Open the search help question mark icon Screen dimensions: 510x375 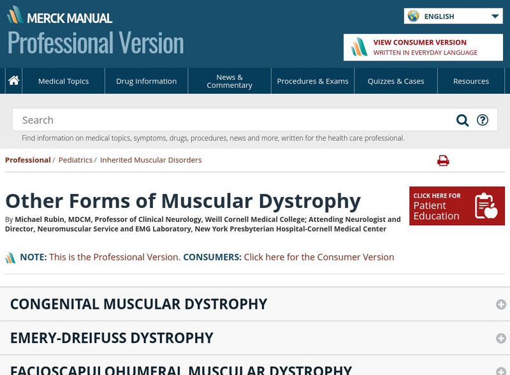482,120
